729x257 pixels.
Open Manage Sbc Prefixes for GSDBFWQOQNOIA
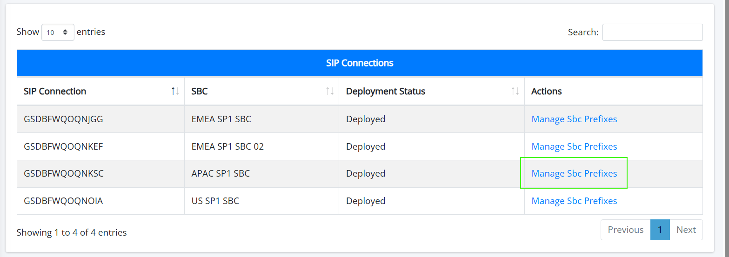[574, 201]
